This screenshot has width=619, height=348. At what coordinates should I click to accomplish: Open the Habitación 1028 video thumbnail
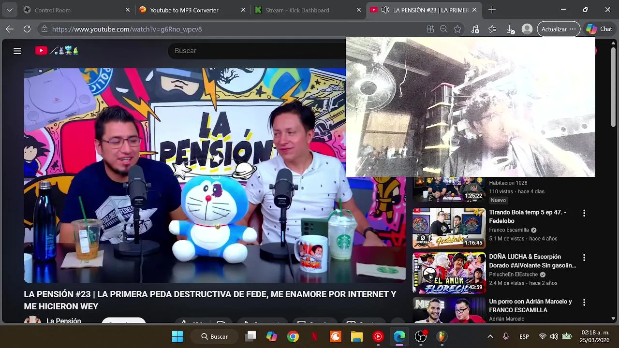(x=449, y=189)
